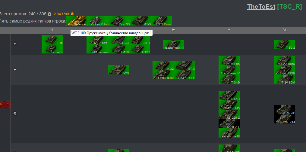
Task: Open the Т-34 1941 г. tank tile
Action: 184,74
